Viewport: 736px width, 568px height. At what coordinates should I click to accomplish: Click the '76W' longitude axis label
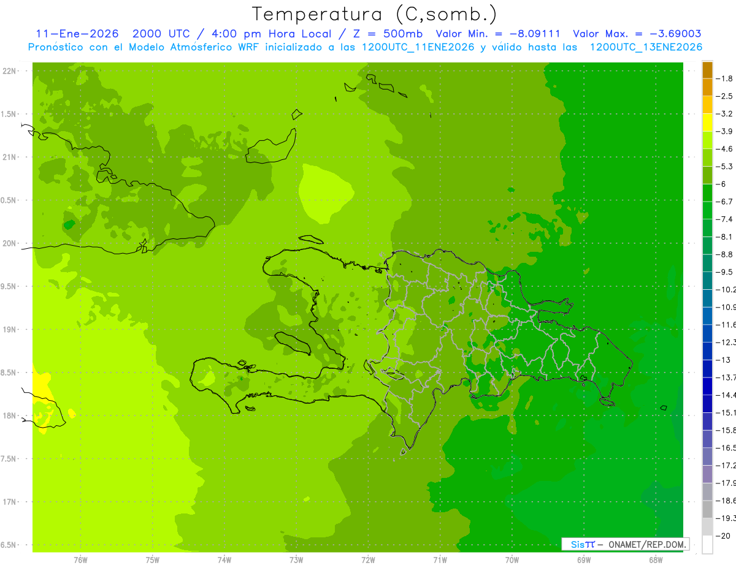pyautogui.click(x=80, y=560)
